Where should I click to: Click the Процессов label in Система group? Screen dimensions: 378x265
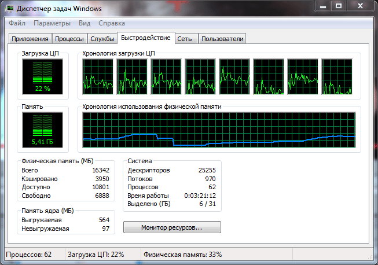point(143,187)
